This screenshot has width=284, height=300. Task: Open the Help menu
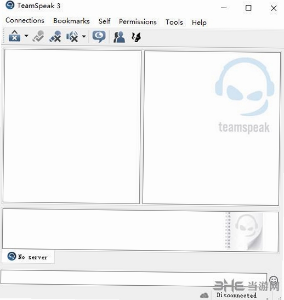tap(199, 22)
